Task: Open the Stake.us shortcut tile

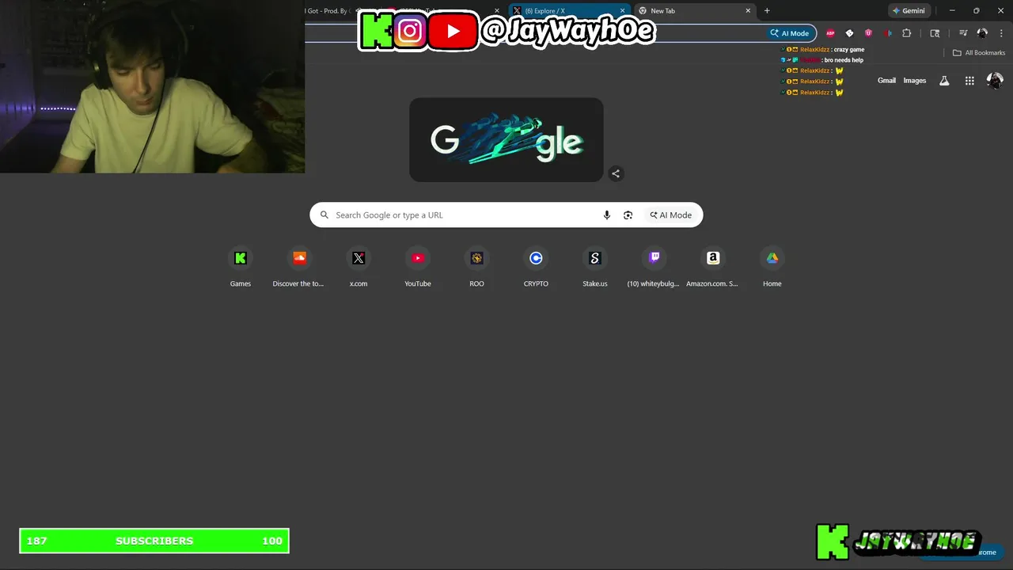Action: [595, 267]
